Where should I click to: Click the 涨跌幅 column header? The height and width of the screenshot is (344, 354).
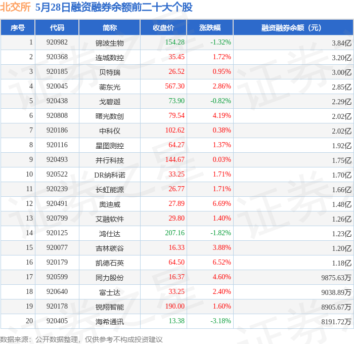click(210, 27)
